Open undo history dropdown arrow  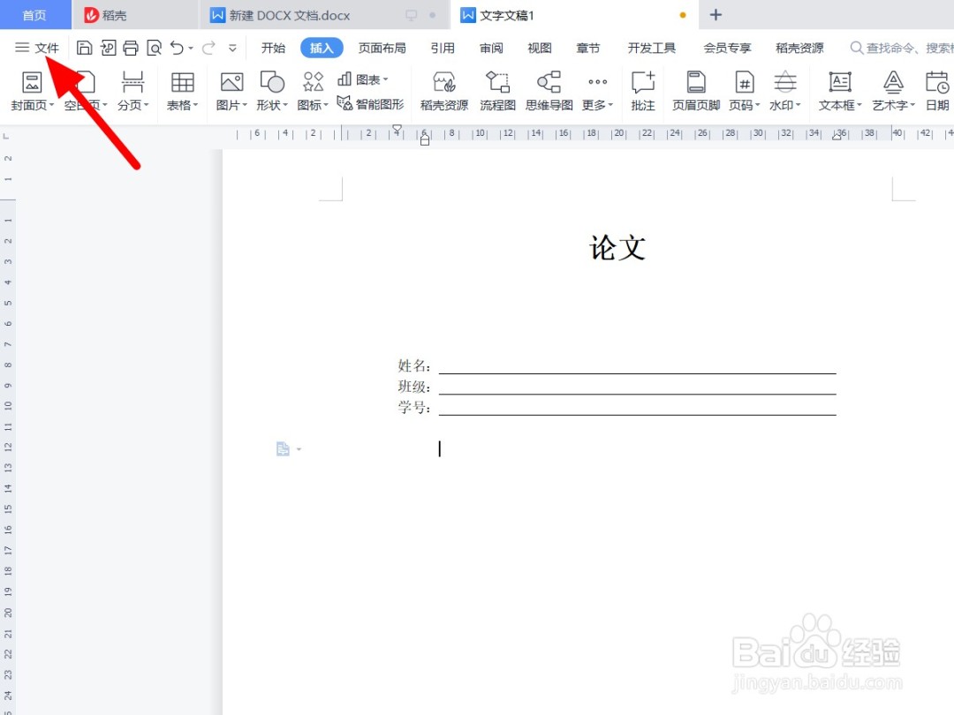pos(191,48)
